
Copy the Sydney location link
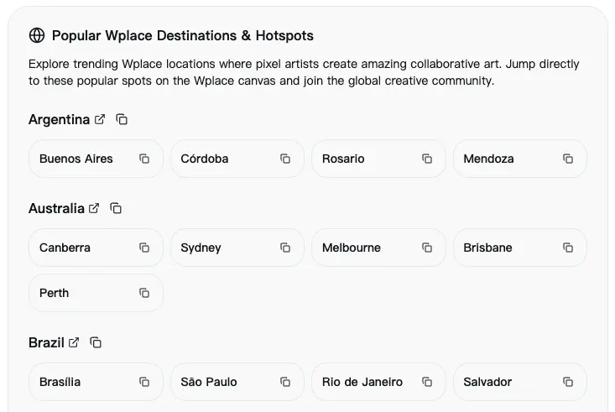click(285, 248)
